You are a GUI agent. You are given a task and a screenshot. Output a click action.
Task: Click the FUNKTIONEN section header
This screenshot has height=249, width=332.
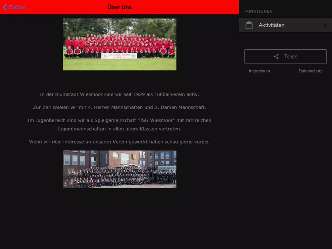coord(259,11)
